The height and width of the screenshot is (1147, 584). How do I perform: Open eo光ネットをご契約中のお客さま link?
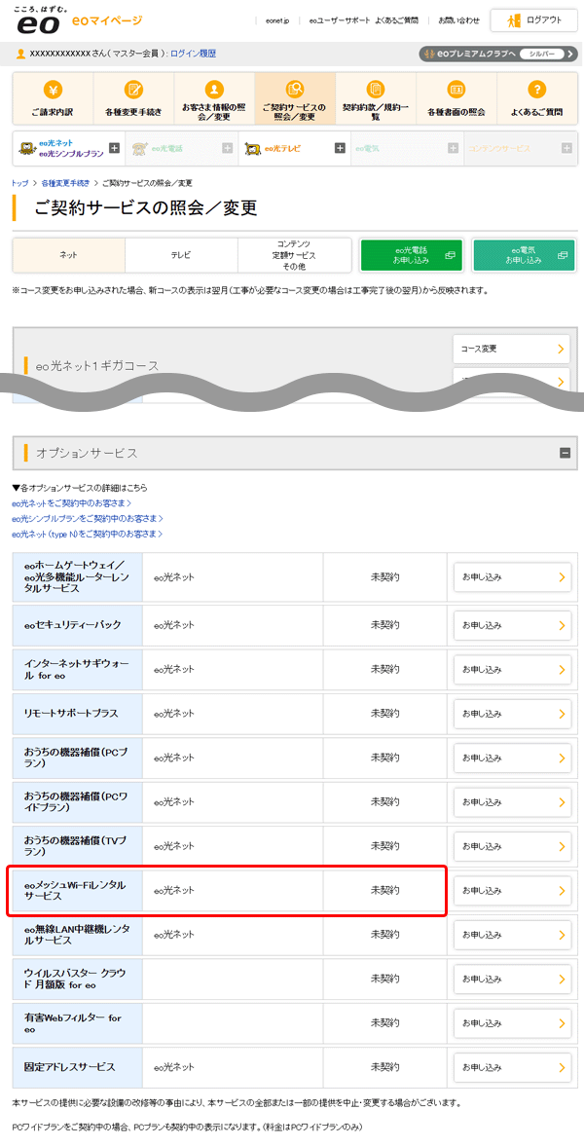72,503
